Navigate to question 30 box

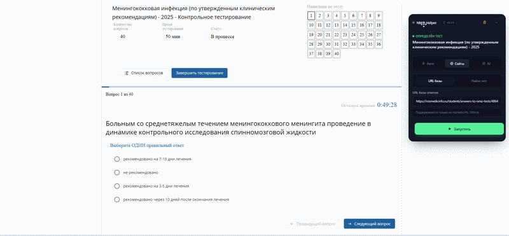[328, 44]
